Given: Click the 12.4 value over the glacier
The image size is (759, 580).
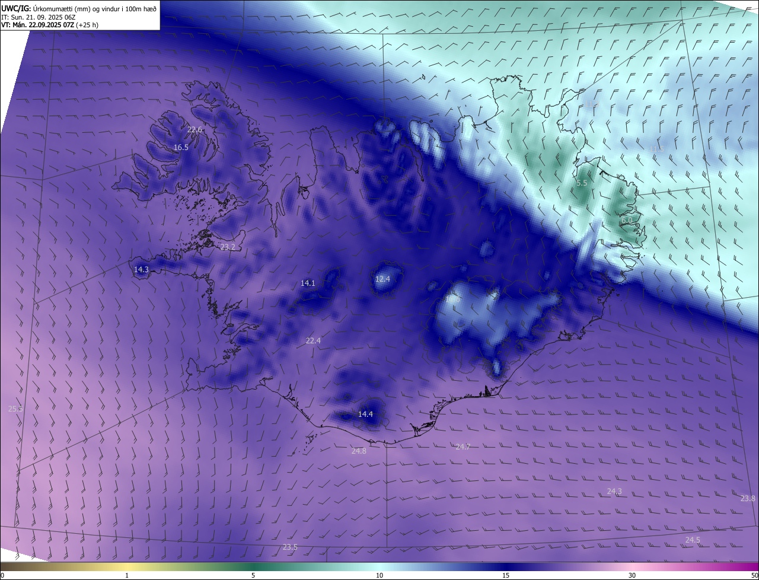Looking at the screenshot, I should pyautogui.click(x=383, y=279).
